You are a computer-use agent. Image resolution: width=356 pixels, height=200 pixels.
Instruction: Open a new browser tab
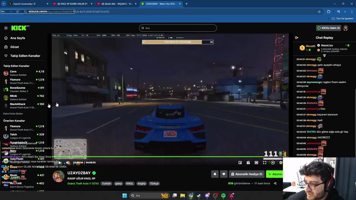click(x=186, y=4)
